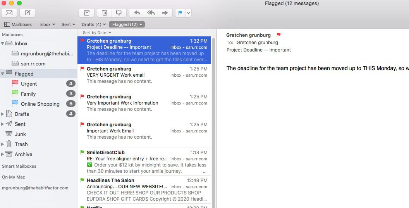Click green flag on Headlines The Salon message
This screenshot has height=208, width=409.
click(82, 180)
